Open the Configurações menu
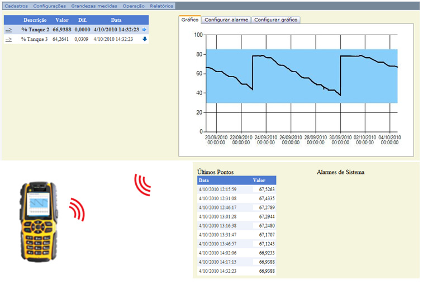Image resolution: width=423 pixels, height=284 pixels. (49, 6)
